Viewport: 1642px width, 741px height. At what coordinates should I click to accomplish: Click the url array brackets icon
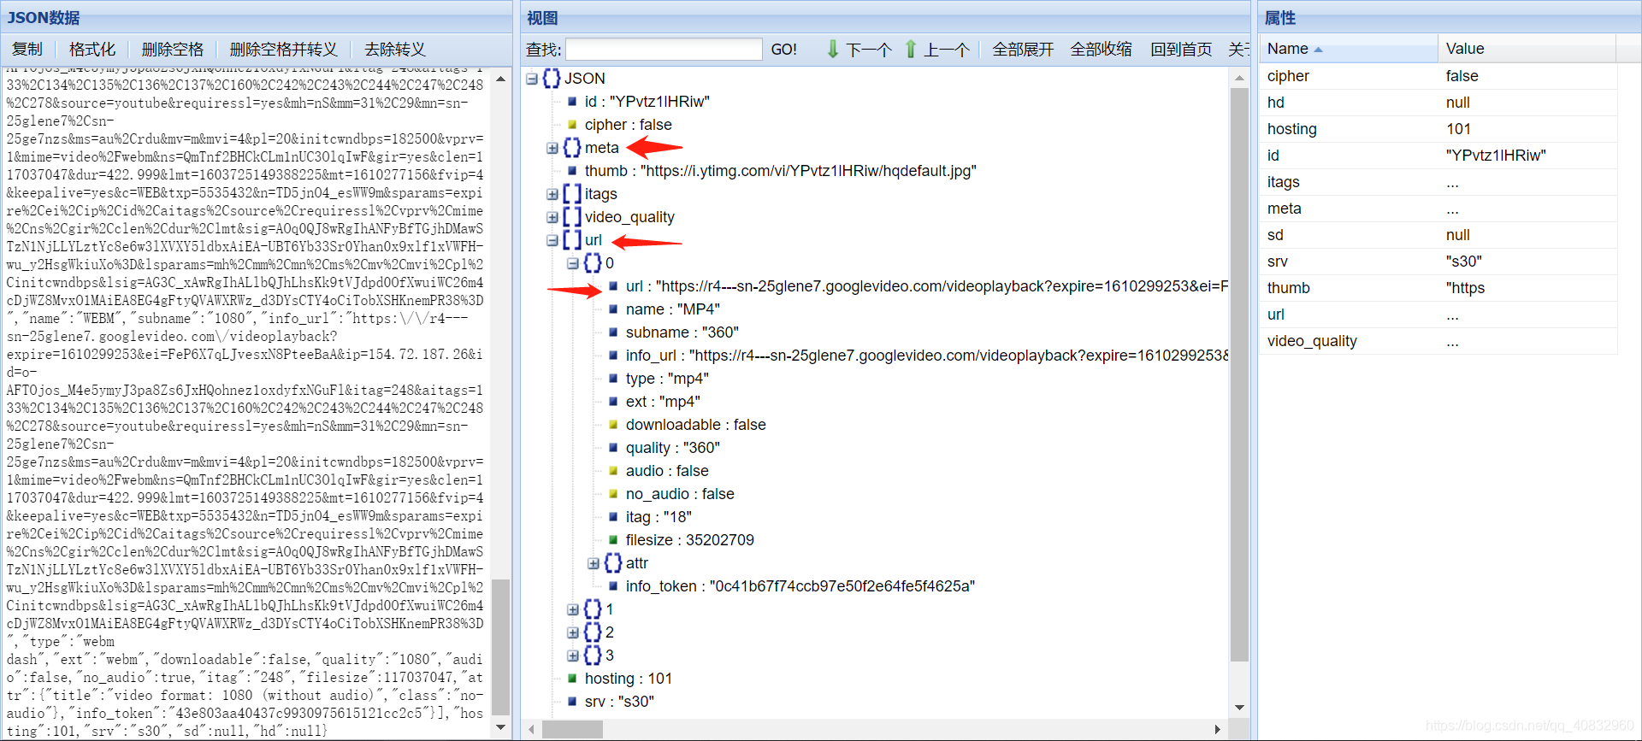click(x=572, y=240)
